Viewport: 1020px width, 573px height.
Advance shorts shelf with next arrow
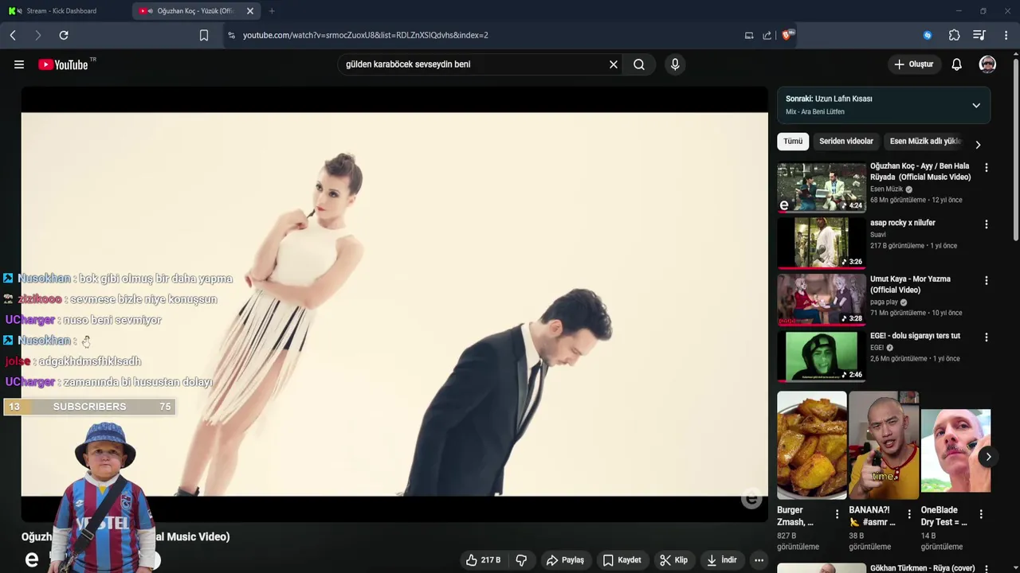click(988, 457)
